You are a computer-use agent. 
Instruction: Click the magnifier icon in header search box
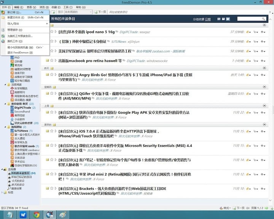(263, 19)
